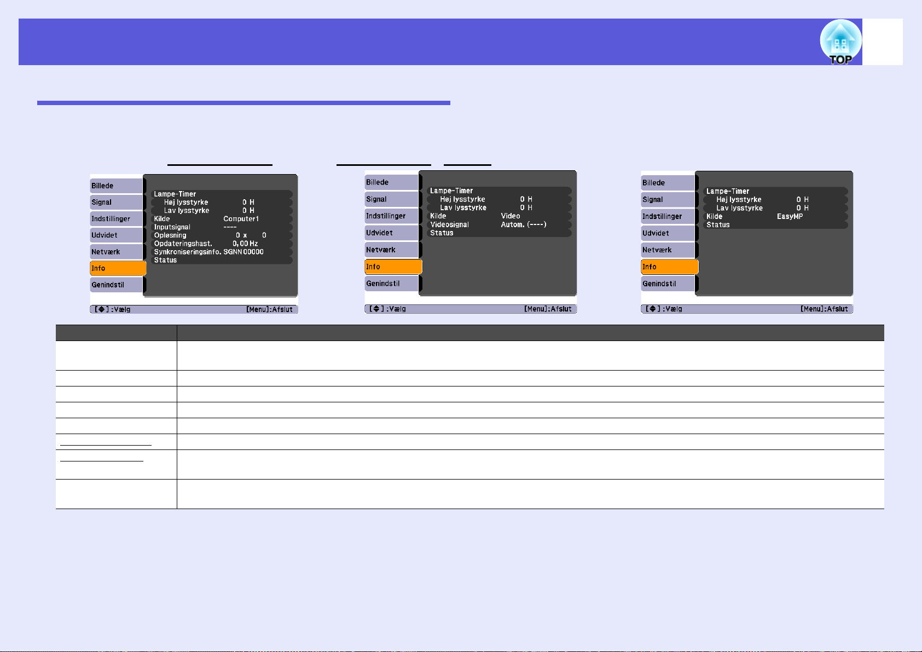Select Signal tab in the EasyMP menu
The height and width of the screenshot is (652, 922).
[x=668, y=200]
